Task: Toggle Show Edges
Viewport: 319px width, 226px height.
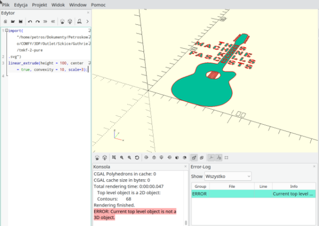Action: (x=226, y=158)
